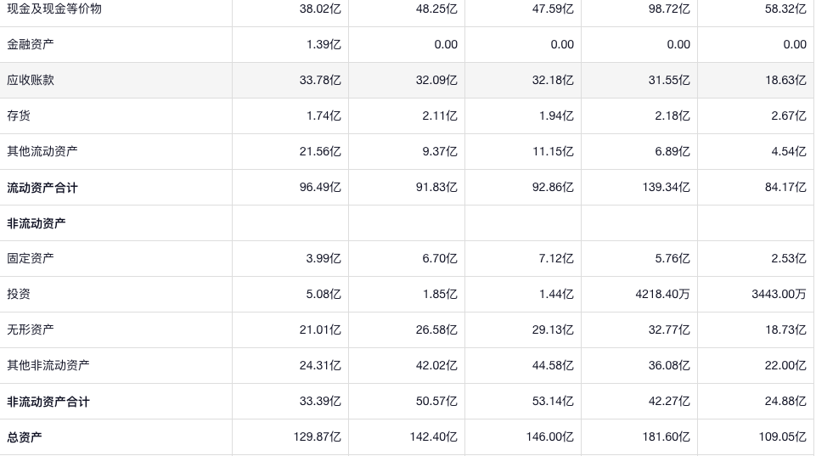Select the 139.34亿 current assets total
The image size is (816, 456).
666,188
